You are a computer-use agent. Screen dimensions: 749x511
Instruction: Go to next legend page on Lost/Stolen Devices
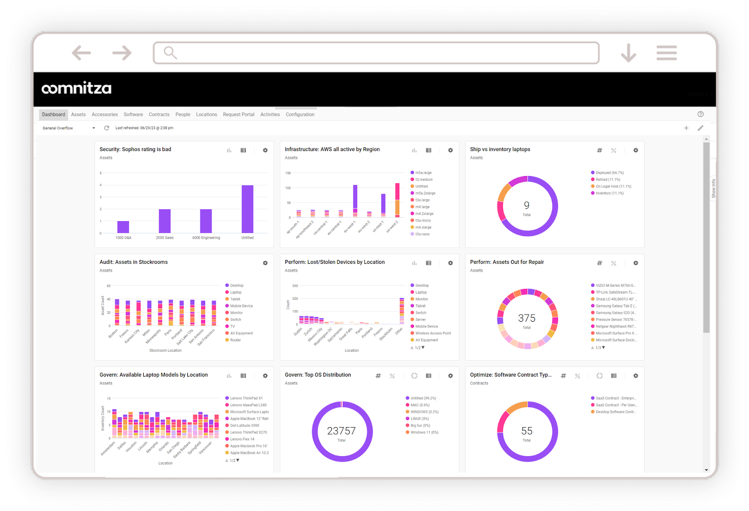423,348
